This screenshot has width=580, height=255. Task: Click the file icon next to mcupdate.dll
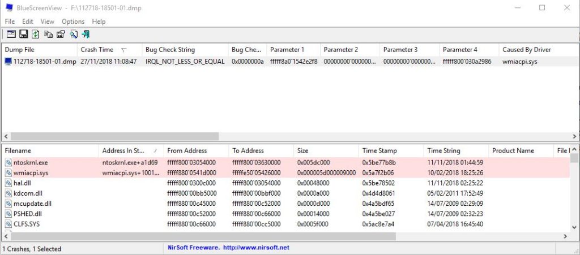[8, 204]
